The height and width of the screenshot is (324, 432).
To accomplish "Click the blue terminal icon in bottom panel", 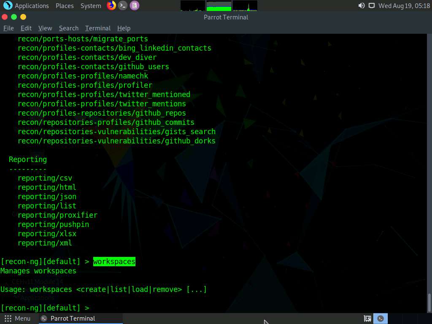I will click(381, 319).
